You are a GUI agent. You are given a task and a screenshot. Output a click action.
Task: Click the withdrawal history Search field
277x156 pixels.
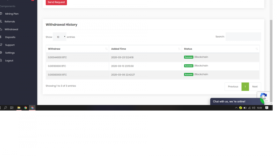coord(243,37)
